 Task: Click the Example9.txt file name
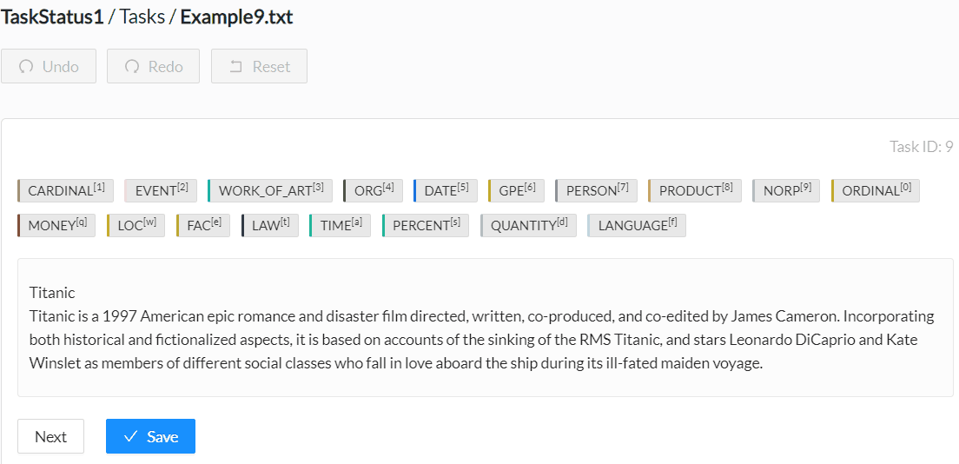coord(236,17)
